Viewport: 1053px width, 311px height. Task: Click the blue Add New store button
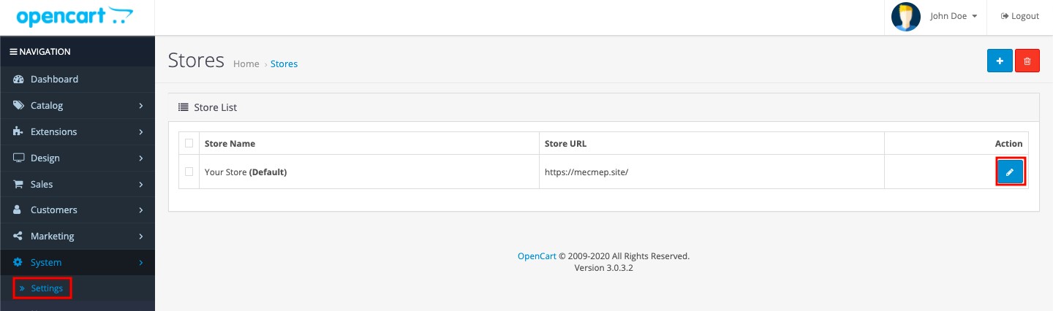coord(1000,61)
